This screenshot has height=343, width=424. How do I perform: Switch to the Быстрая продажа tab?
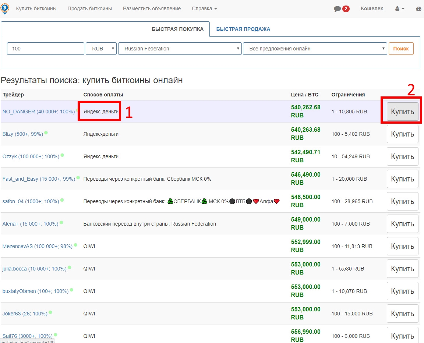pos(243,29)
